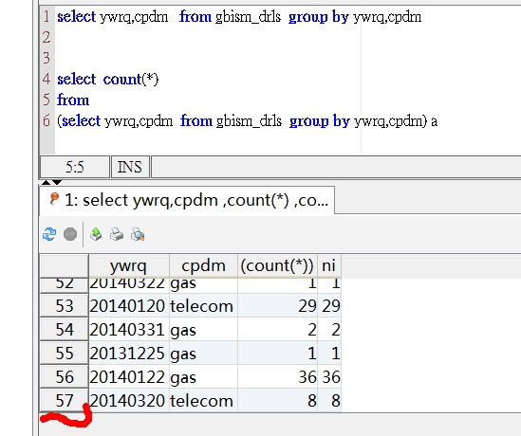Click the ywrq column header
Screen dimensions: 521x436
pyautogui.click(x=129, y=265)
